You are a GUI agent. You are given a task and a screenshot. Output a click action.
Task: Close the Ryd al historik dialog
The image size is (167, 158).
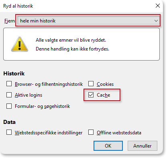coord(158,6)
